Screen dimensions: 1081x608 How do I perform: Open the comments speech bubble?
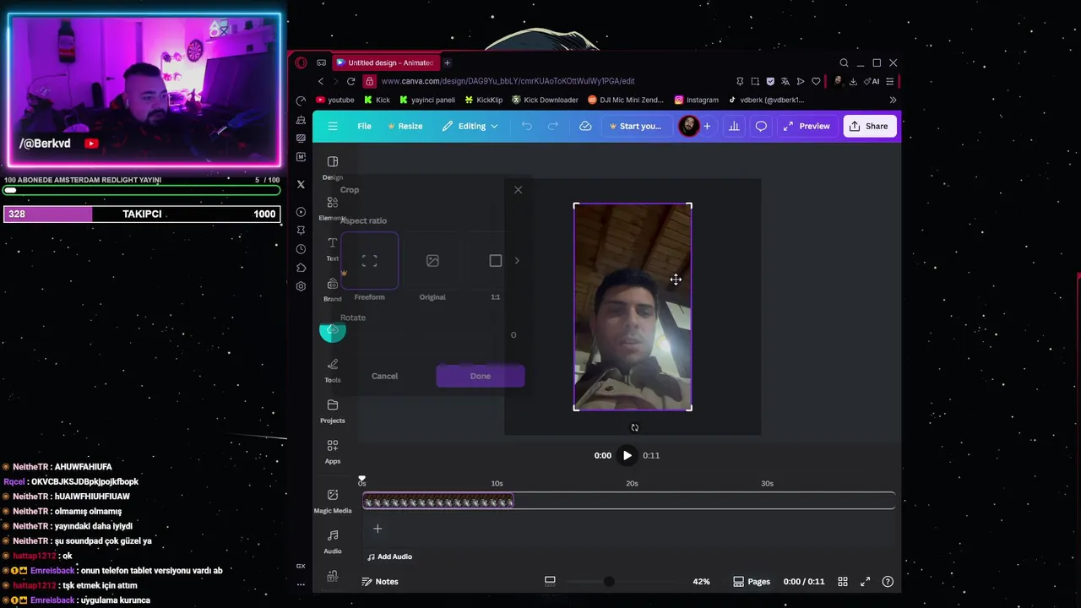click(x=761, y=126)
